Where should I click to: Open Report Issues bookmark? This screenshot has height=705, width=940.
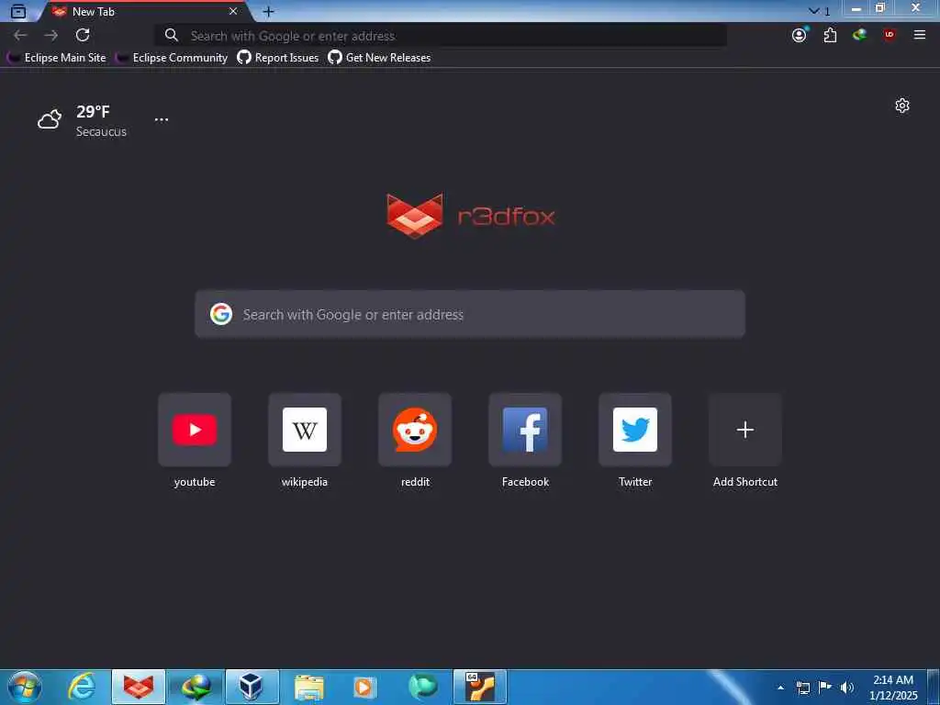pyautogui.click(x=278, y=58)
